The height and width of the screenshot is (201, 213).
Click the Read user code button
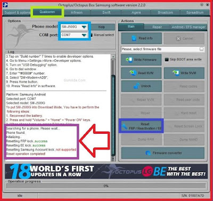click(x=184, y=100)
